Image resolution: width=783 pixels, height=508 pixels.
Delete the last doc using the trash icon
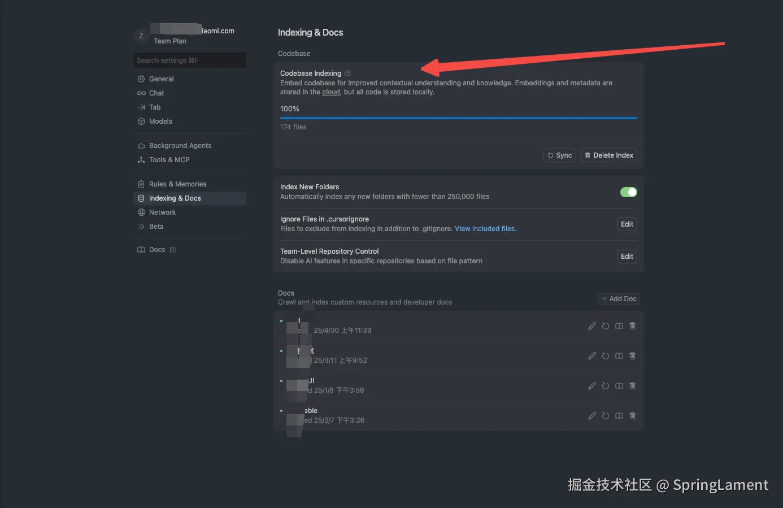[x=632, y=416]
